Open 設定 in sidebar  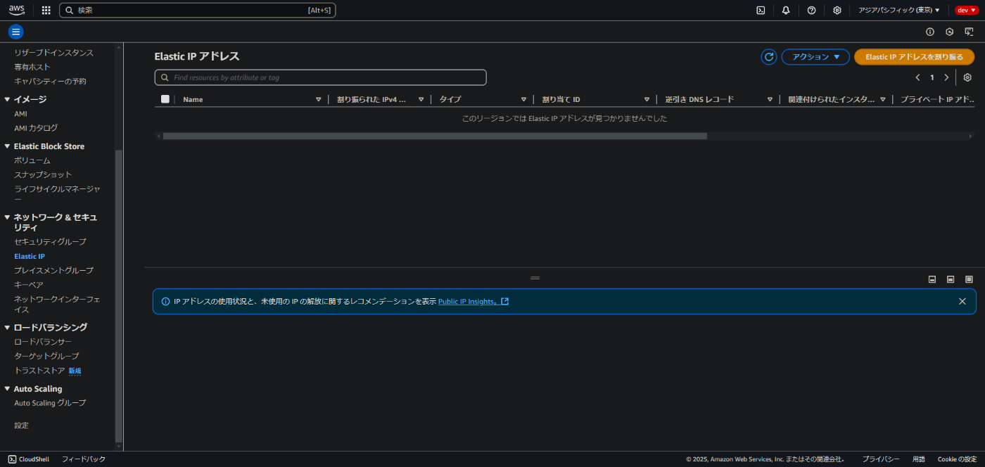(21, 426)
